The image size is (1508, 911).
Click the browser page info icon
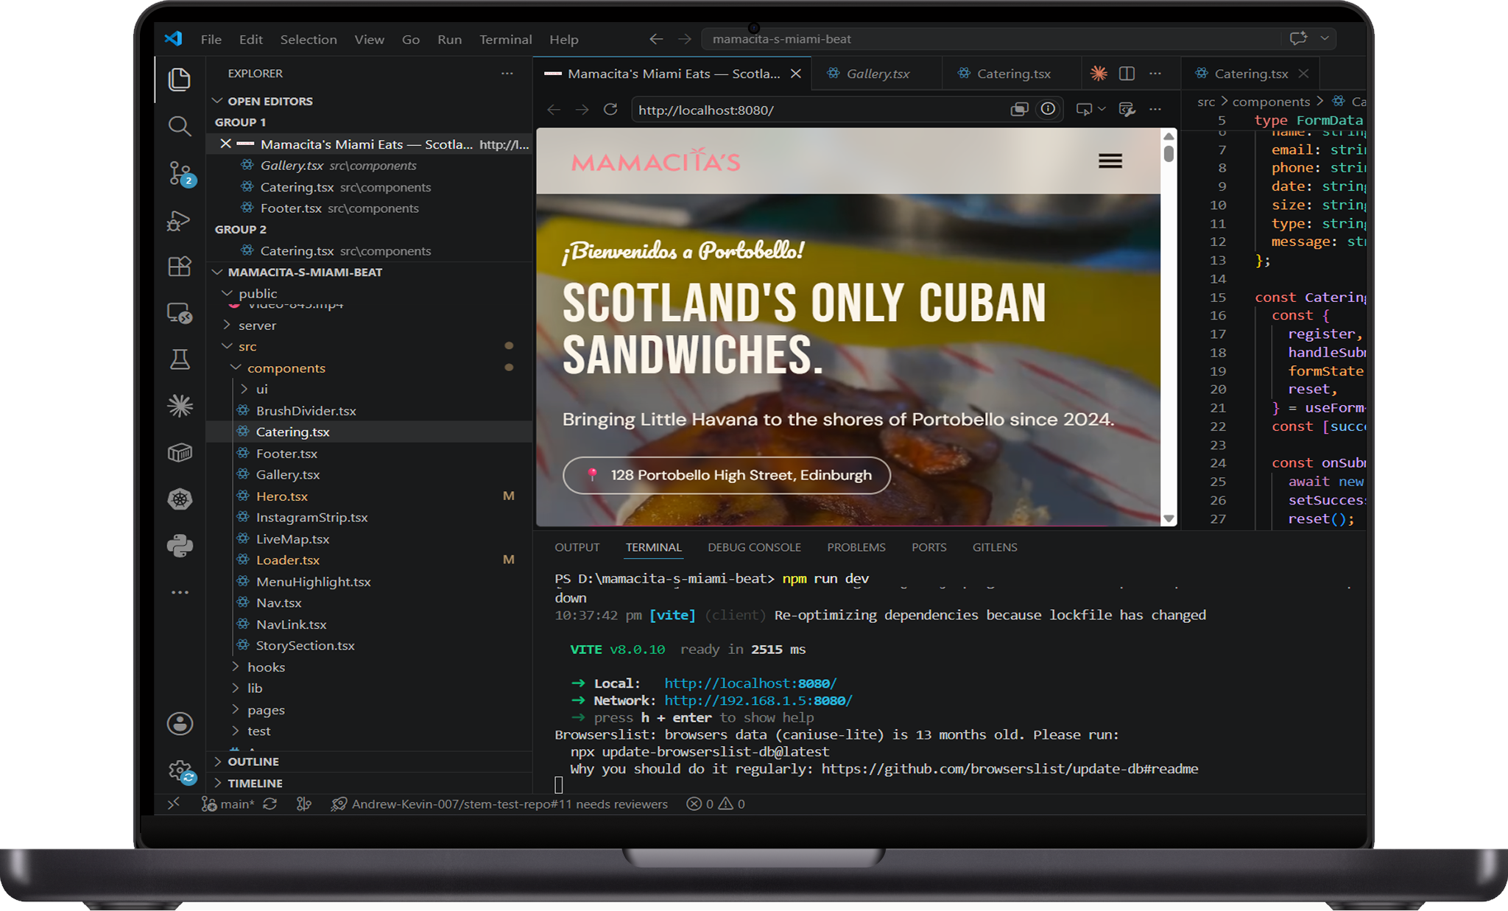pyautogui.click(x=1048, y=110)
